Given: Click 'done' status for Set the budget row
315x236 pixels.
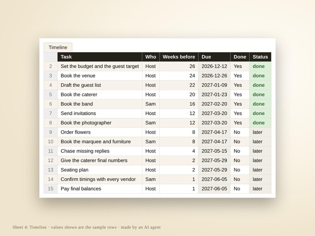Looking at the screenshot, I should point(260,67).
